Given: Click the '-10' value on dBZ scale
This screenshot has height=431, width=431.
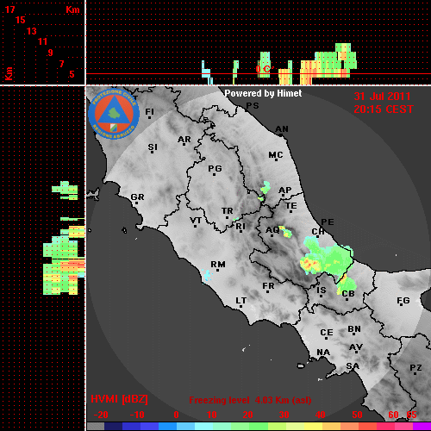Looking at the screenshot, I should pos(137,415).
